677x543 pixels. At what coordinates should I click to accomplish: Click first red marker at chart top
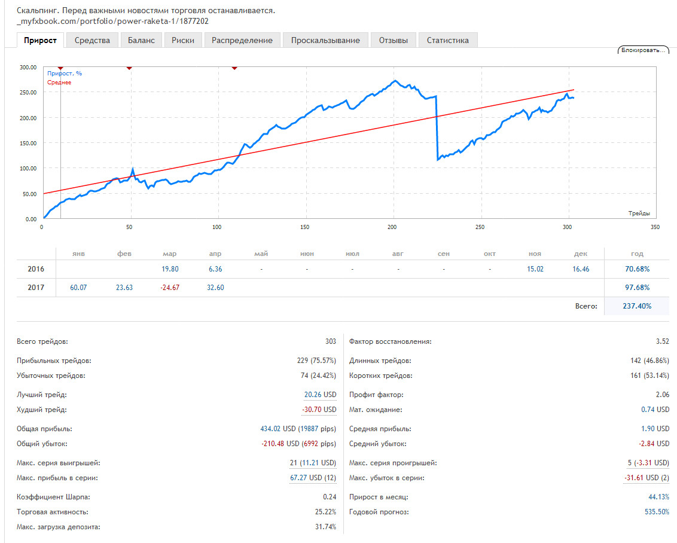point(60,68)
